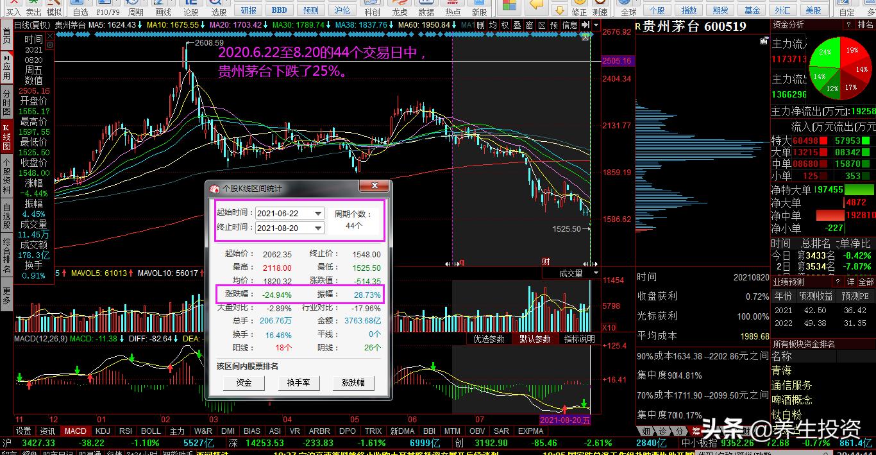Click the BBD toolbar button
876x455 pixels.
pos(280,10)
